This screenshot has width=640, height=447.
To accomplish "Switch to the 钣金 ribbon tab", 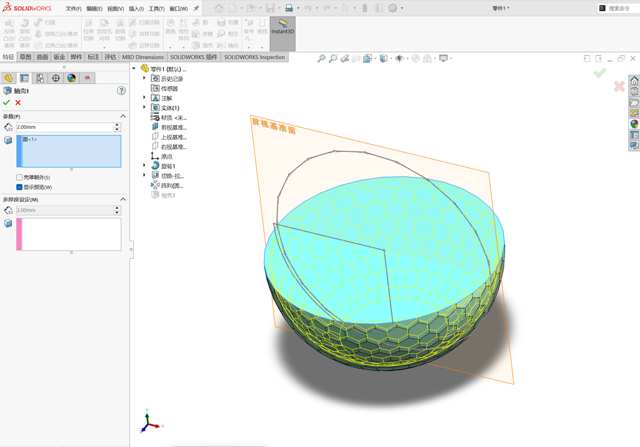I will tap(59, 57).
